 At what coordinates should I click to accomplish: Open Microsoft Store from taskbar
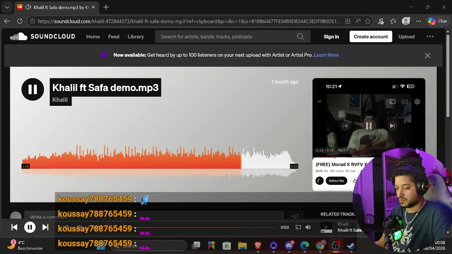click(x=227, y=246)
